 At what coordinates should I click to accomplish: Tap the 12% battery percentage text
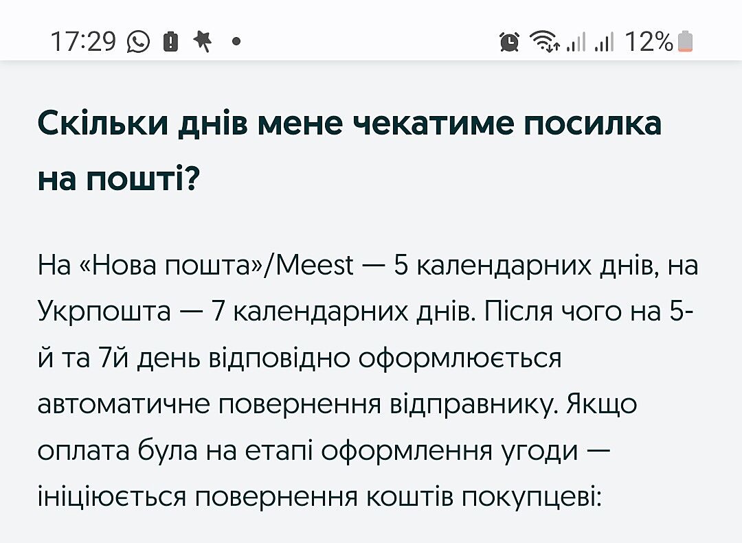[649, 42]
